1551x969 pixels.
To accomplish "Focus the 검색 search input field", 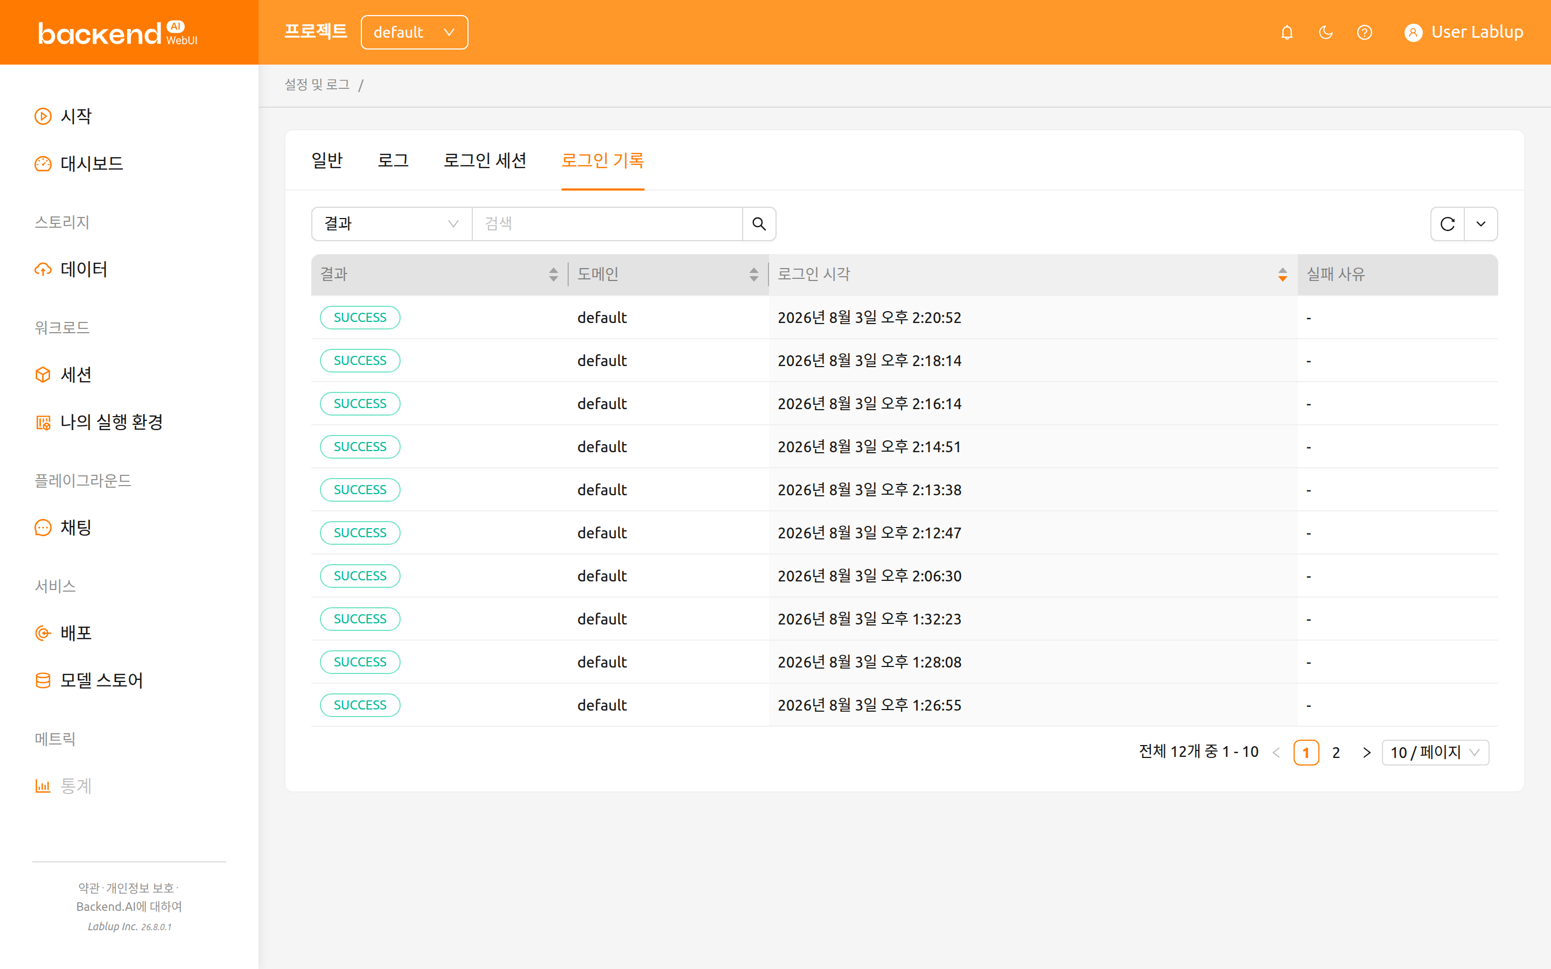I will coord(607,223).
